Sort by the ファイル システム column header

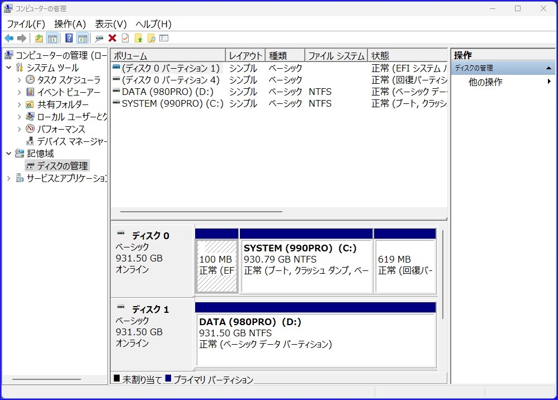pyautogui.click(x=336, y=56)
